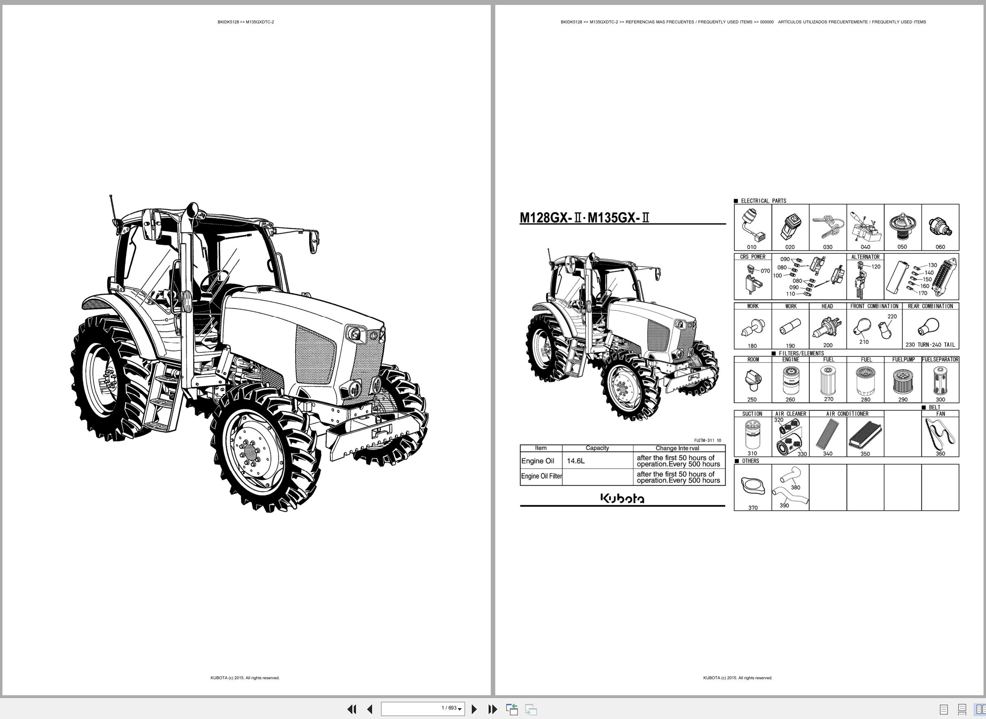Click the Engine Oil capacity 14.6L cell

[598, 460]
